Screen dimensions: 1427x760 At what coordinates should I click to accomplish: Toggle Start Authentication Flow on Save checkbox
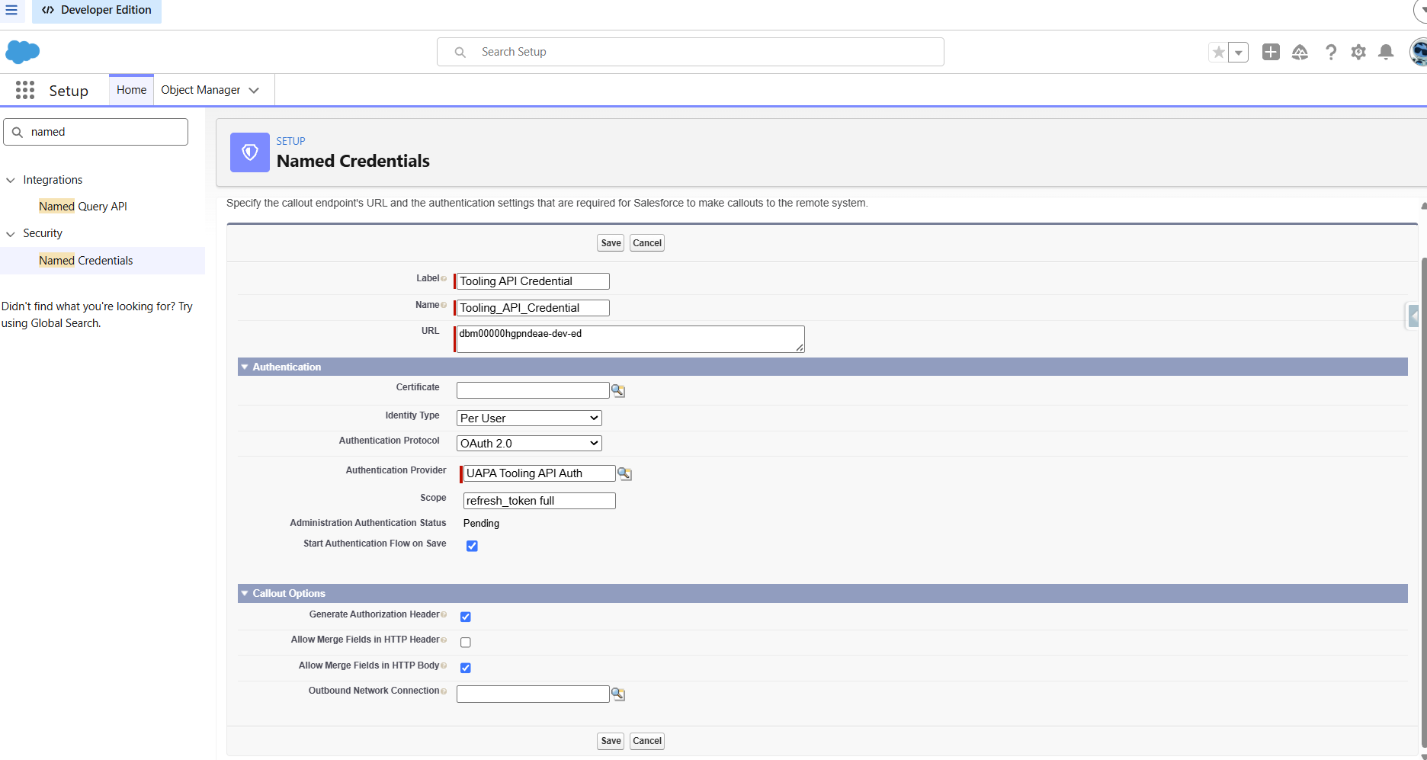pyautogui.click(x=472, y=546)
